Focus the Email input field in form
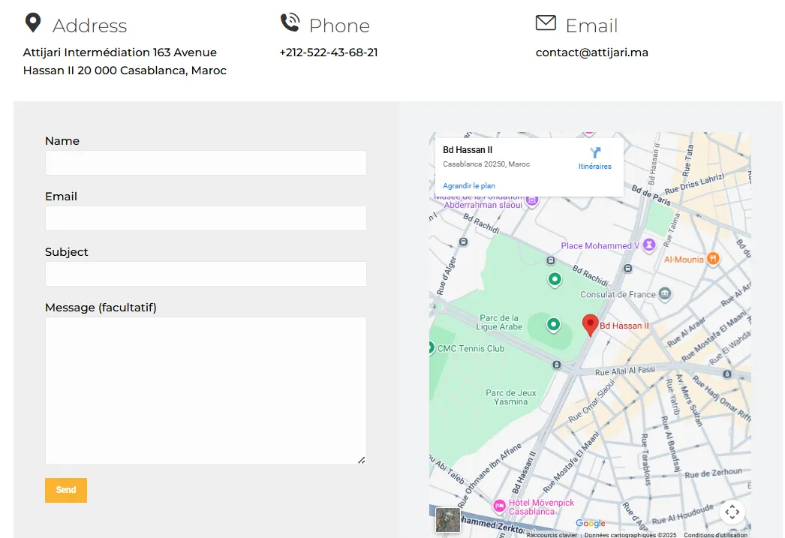Viewport: 785px width, 538px height. (x=206, y=218)
